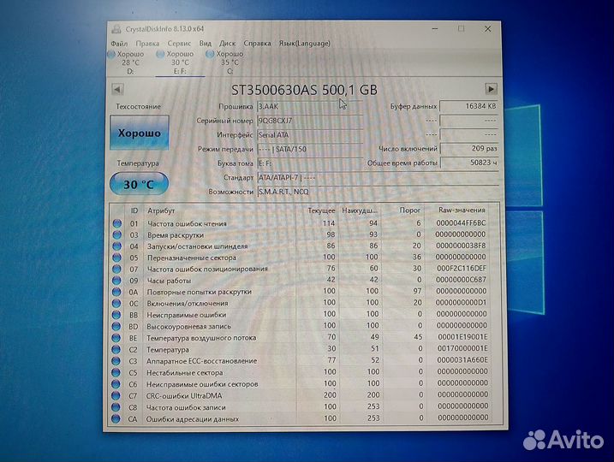The width and height of the screenshot is (614, 462).
Task: Click status icon for Частота ошибок чтения
Action: pyautogui.click(x=116, y=223)
